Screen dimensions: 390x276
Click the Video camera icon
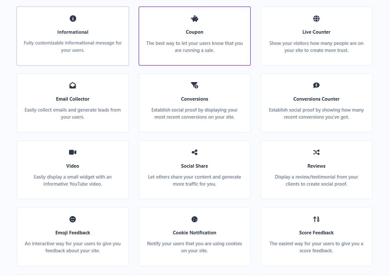tap(73, 152)
